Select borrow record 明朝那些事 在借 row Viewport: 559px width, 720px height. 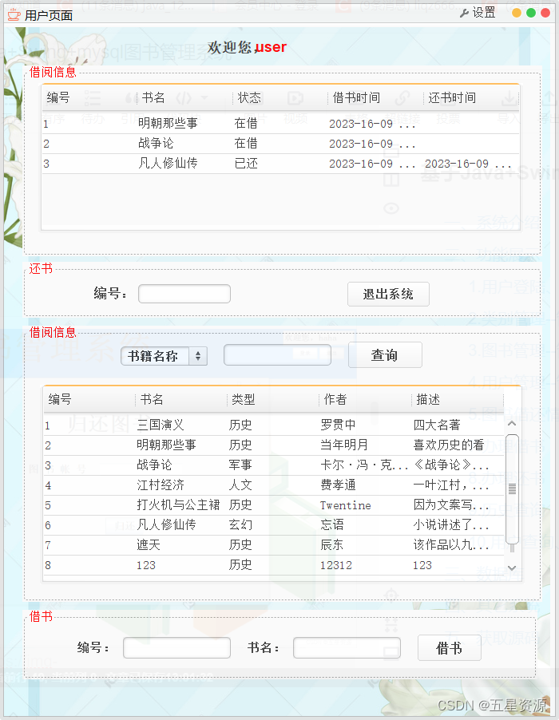[280, 124]
